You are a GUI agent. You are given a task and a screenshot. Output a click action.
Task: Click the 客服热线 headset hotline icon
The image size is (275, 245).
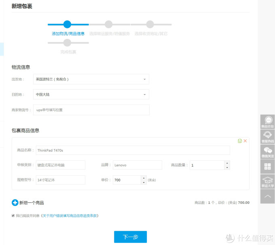point(267,137)
